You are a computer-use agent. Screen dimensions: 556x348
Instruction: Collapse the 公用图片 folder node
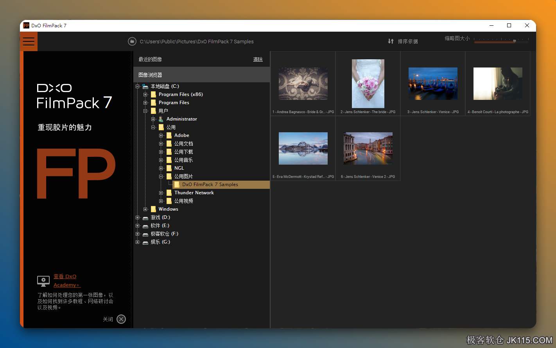pos(161,176)
